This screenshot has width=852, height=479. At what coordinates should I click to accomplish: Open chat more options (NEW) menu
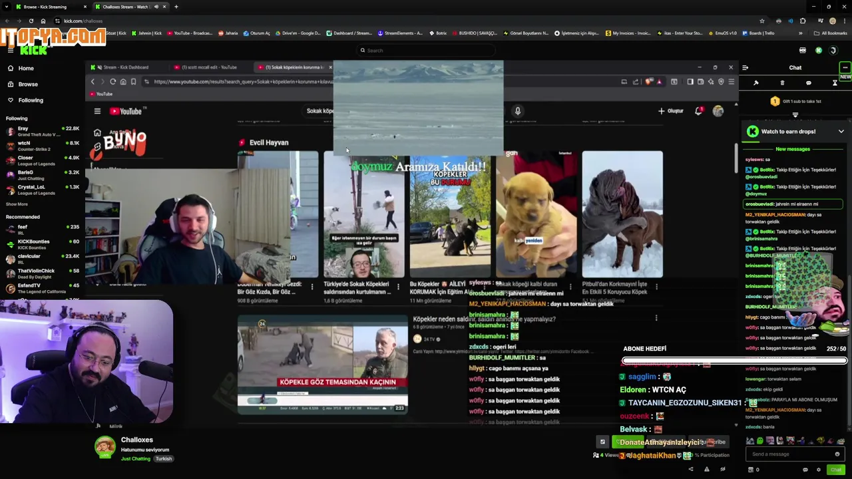845,67
